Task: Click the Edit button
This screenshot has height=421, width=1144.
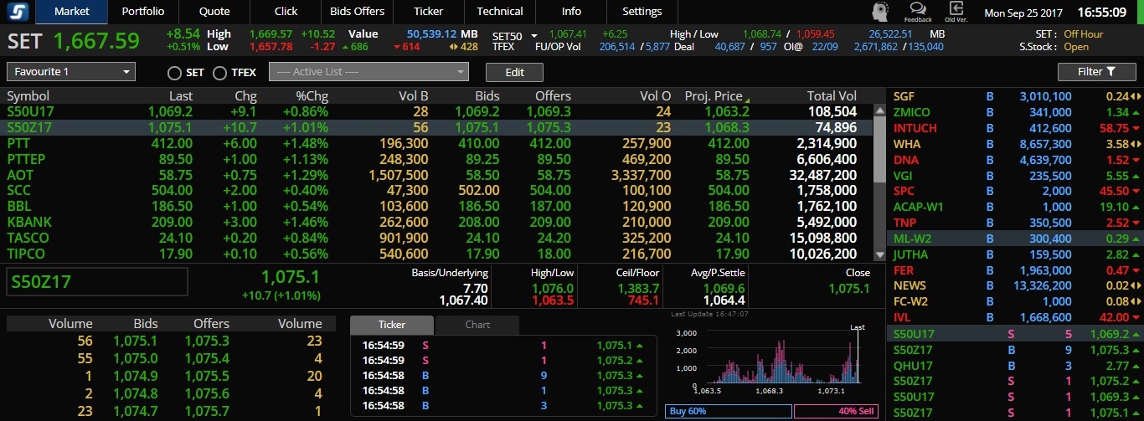Action: (515, 72)
